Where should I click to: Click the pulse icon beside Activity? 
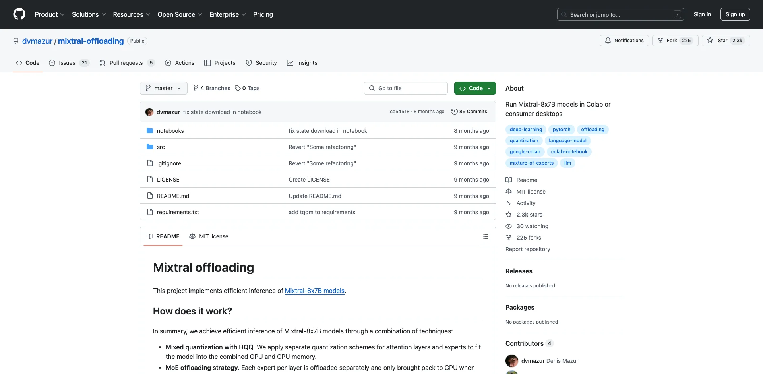click(x=509, y=203)
